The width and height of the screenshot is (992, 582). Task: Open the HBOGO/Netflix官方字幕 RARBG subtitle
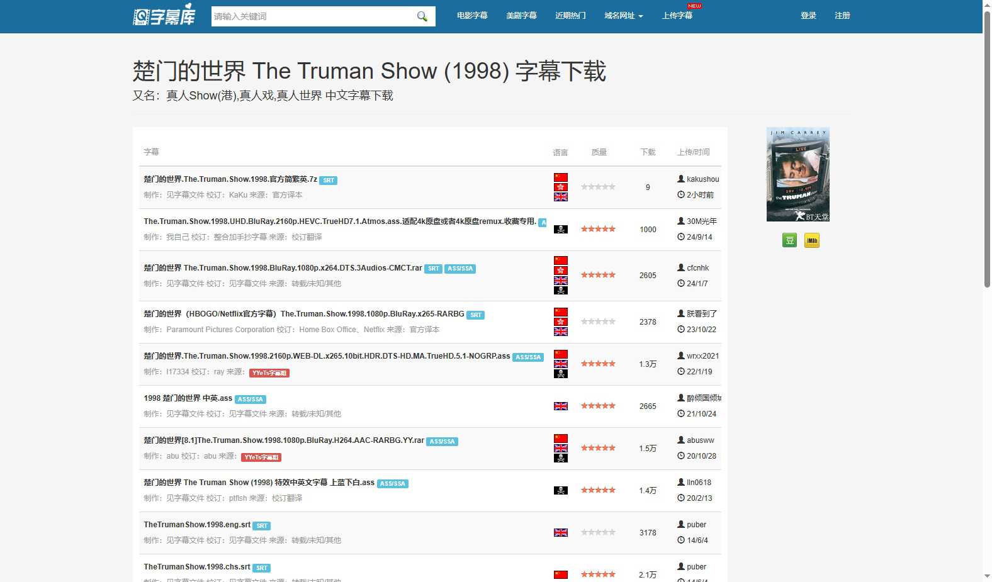(304, 314)
